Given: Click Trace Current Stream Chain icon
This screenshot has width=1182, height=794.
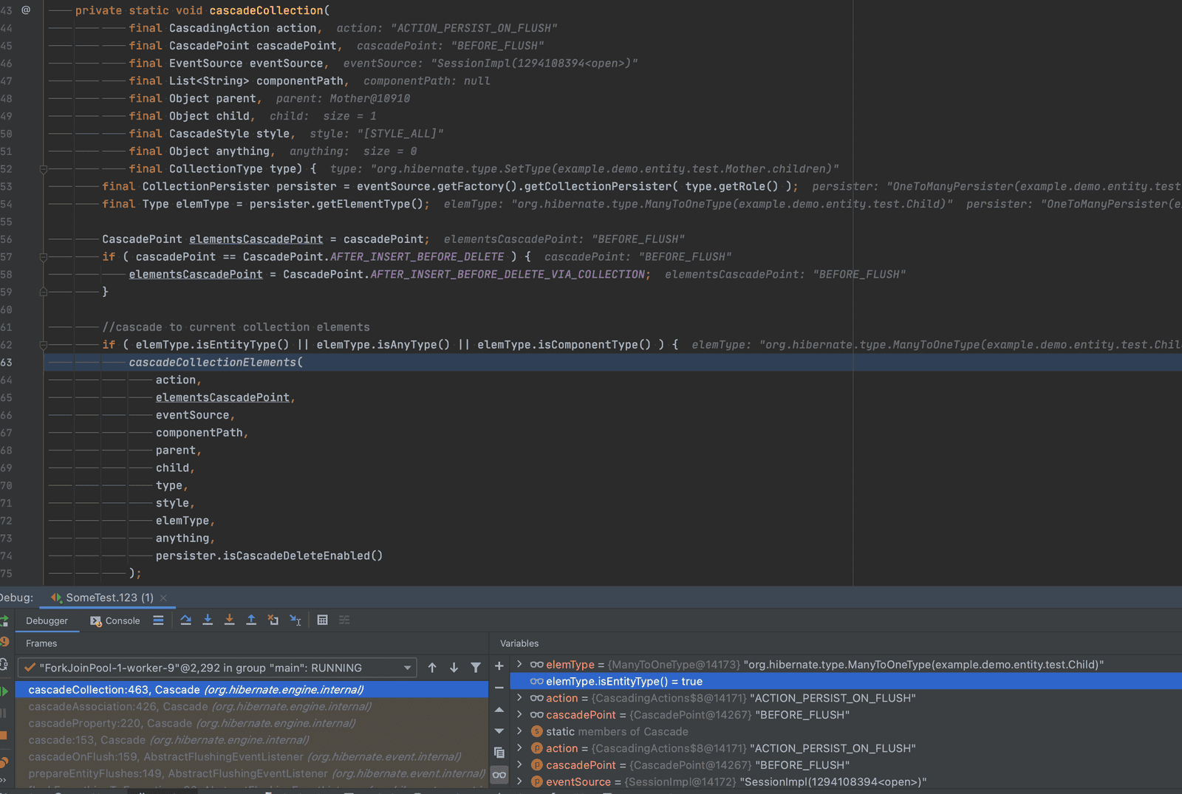Looking at the screenshot, I should click(344, 620).
